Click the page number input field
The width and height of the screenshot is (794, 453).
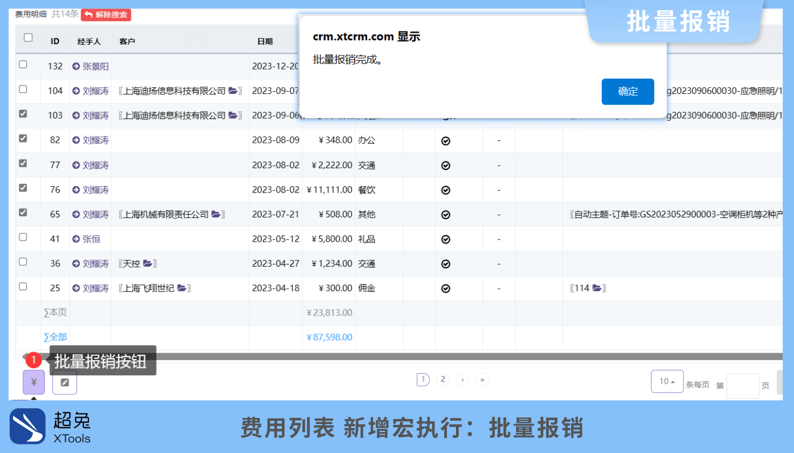(743, 386)
